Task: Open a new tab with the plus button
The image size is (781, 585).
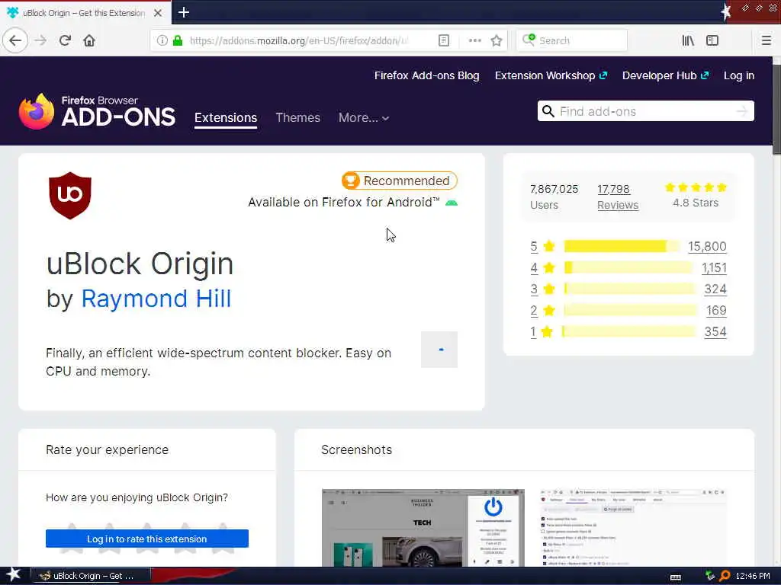Action: coord(184,12)
